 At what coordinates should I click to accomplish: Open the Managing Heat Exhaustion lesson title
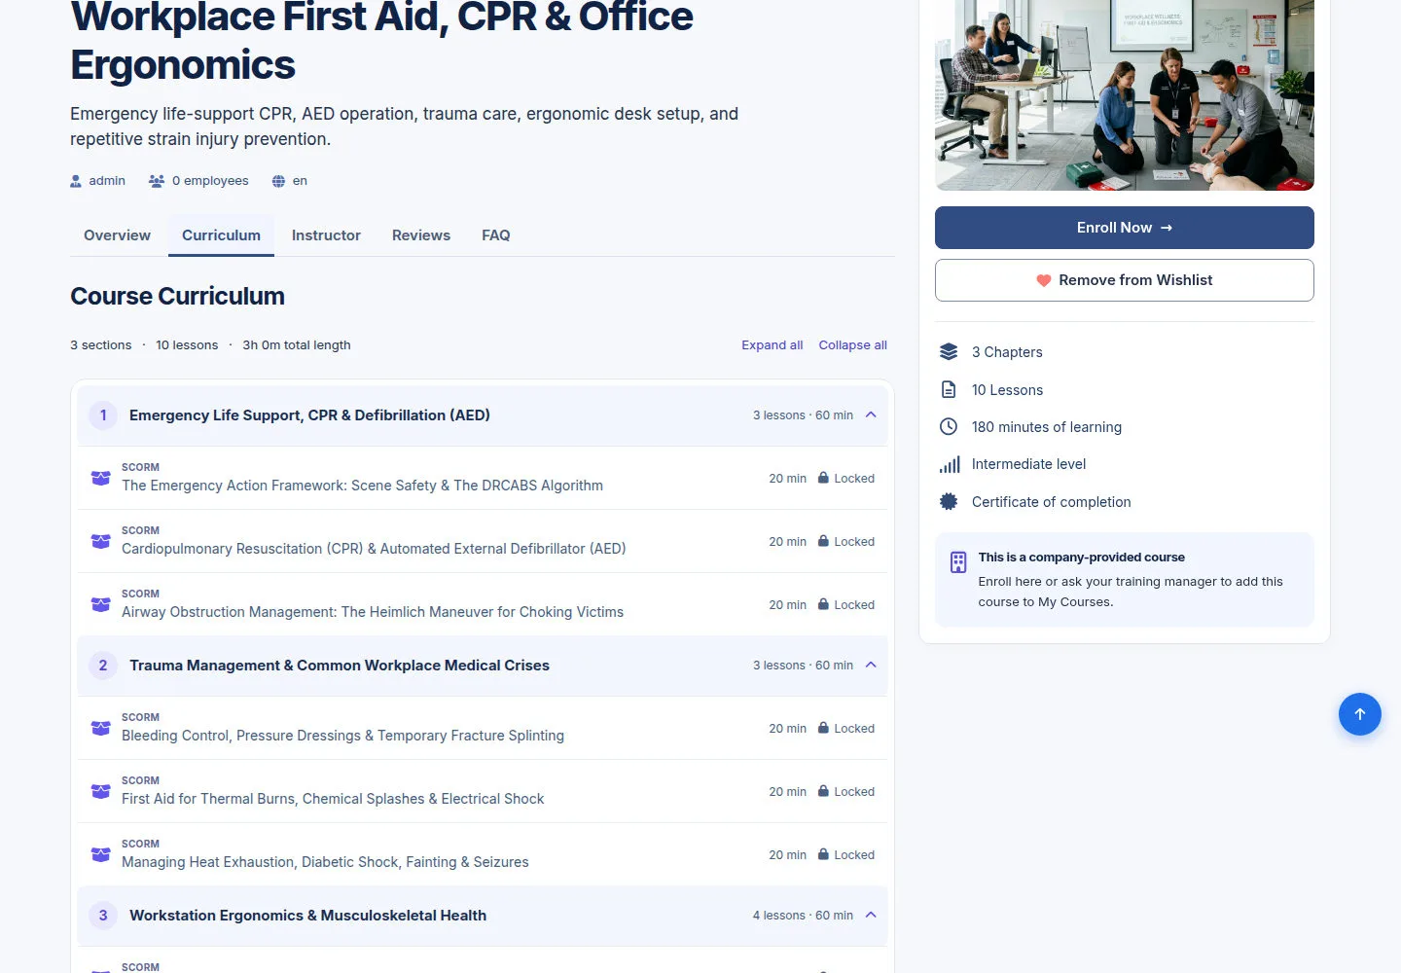point(325,862)
